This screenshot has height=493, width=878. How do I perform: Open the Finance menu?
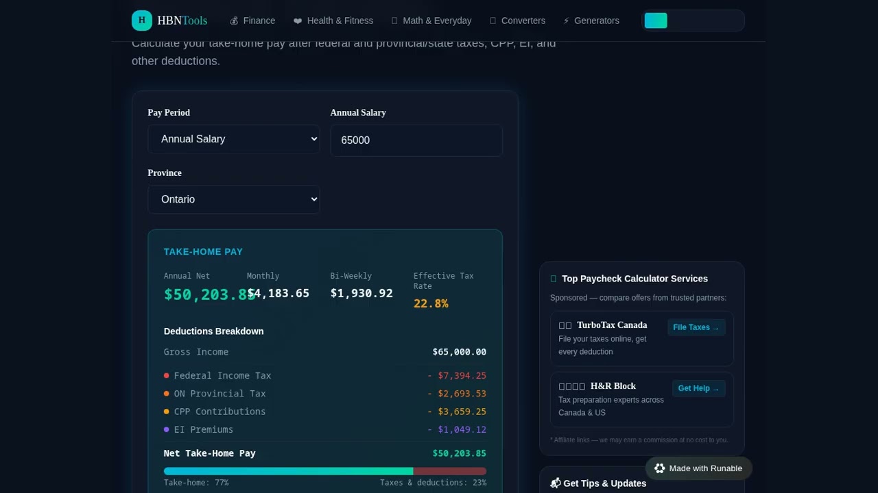click(x=252, y=21)
